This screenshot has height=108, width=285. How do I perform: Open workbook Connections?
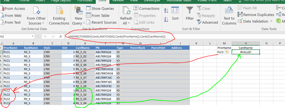(x=146, y=9)
